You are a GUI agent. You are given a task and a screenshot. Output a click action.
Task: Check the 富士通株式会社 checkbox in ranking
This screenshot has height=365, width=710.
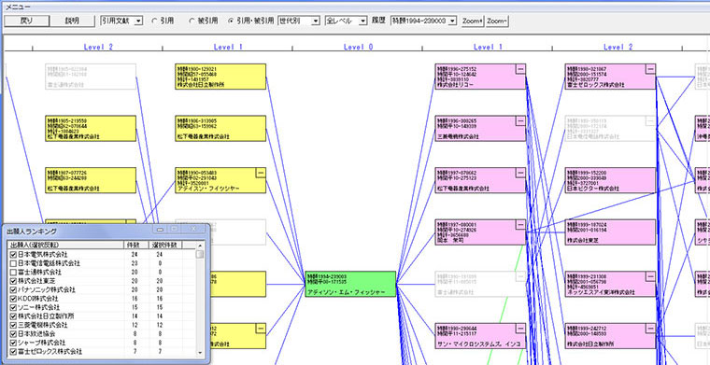pos(13,273)
